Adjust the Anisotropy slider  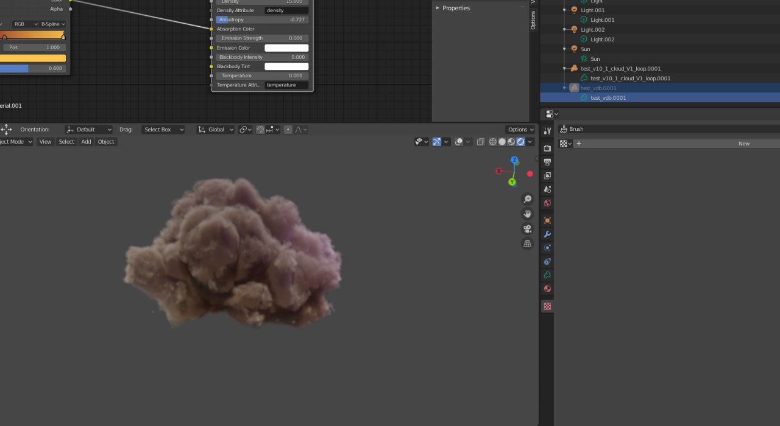click(262, 19)
